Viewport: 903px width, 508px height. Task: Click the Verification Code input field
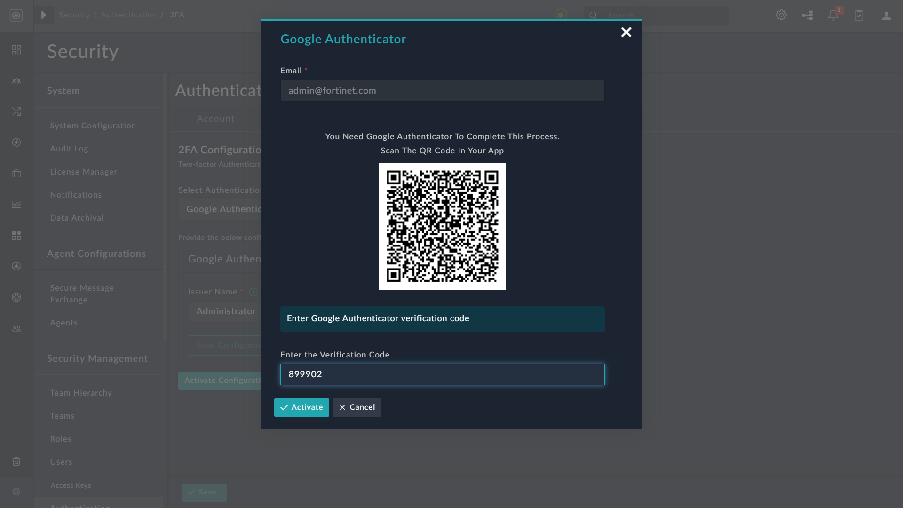[442, 374]
